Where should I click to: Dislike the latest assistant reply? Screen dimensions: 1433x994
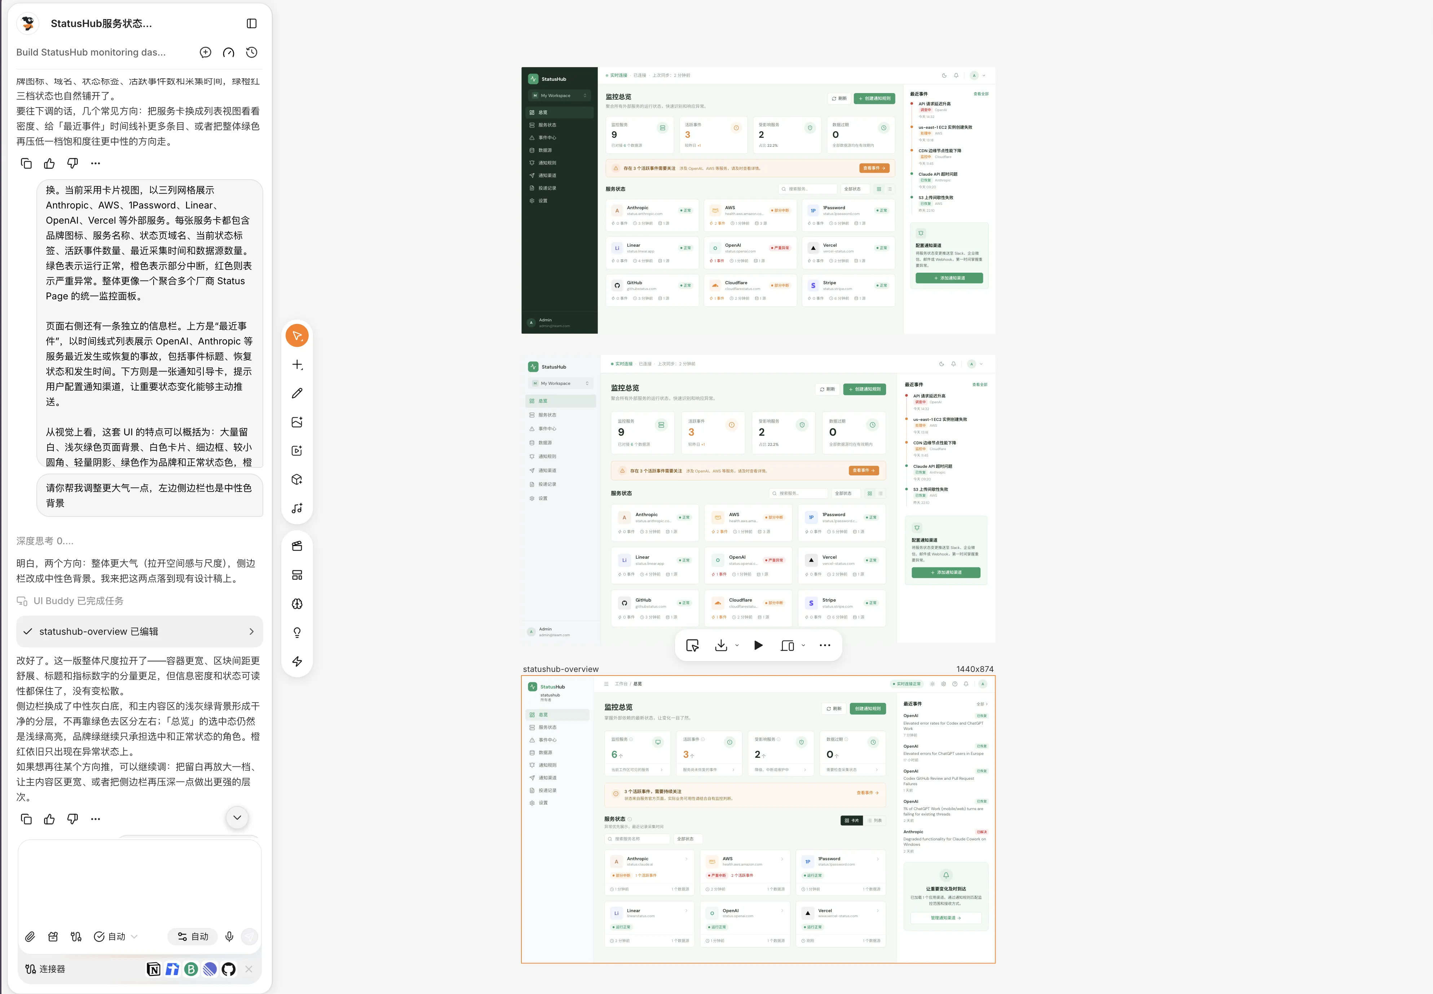coord(72,819)
